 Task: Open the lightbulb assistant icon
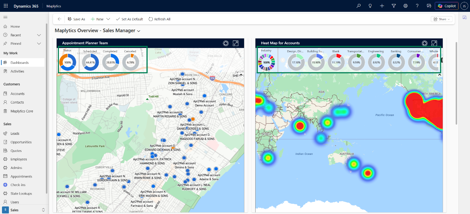pos(370,6)
